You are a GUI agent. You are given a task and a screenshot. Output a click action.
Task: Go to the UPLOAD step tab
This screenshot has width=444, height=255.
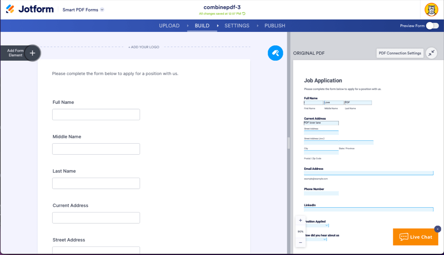tap(169, 26)
